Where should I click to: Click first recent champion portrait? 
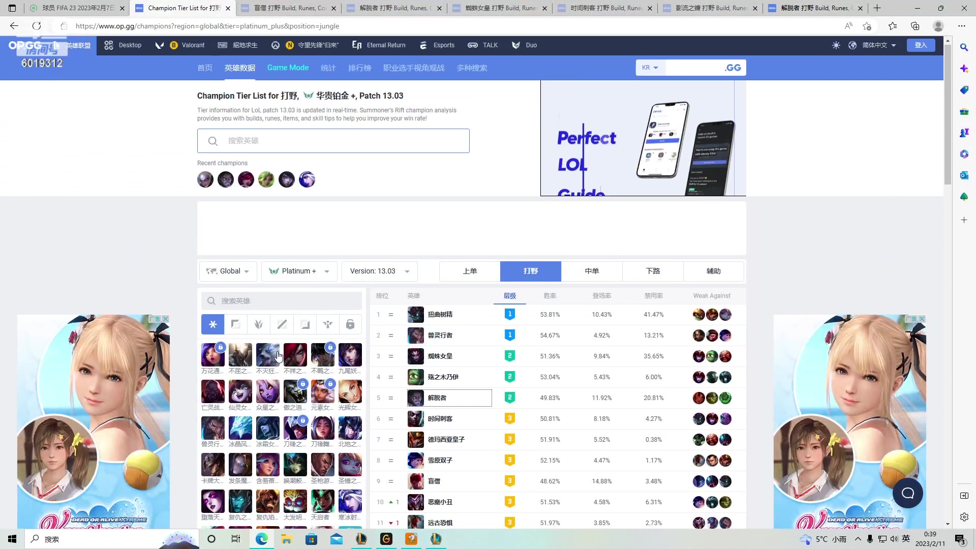(205, 179)
